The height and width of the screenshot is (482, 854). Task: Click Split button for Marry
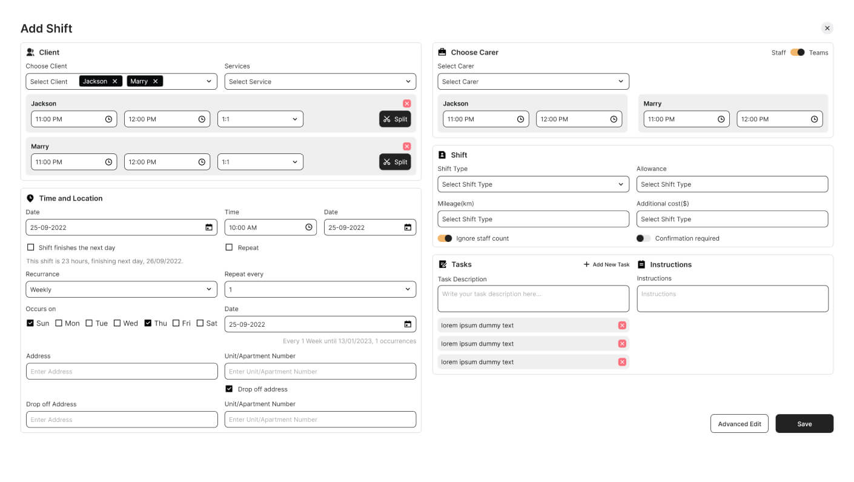tap(395, 162)
